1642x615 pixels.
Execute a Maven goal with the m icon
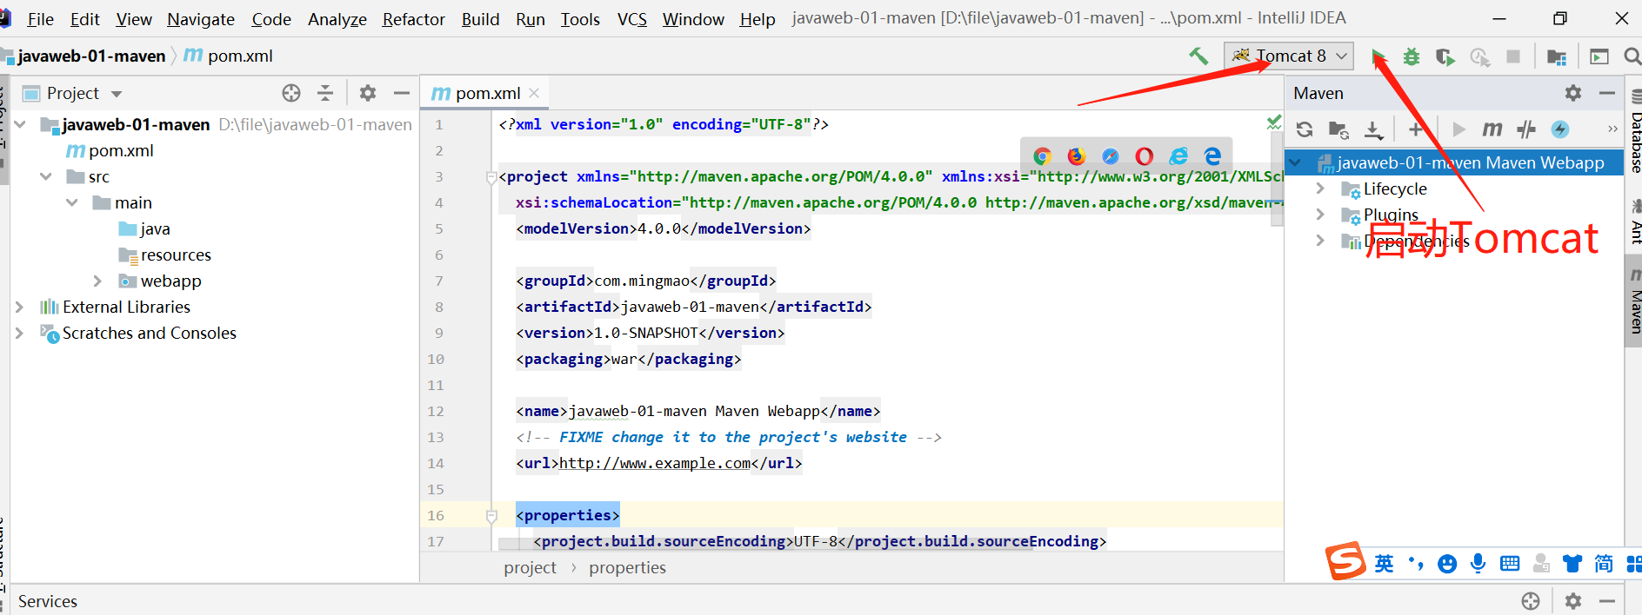pos(1492,129)
